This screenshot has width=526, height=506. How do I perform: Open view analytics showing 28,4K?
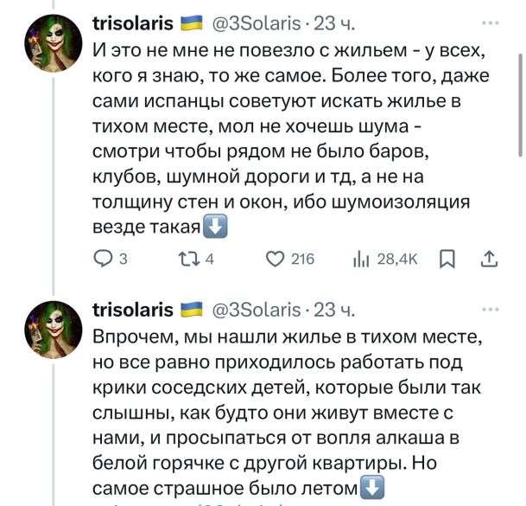point(363,258)
